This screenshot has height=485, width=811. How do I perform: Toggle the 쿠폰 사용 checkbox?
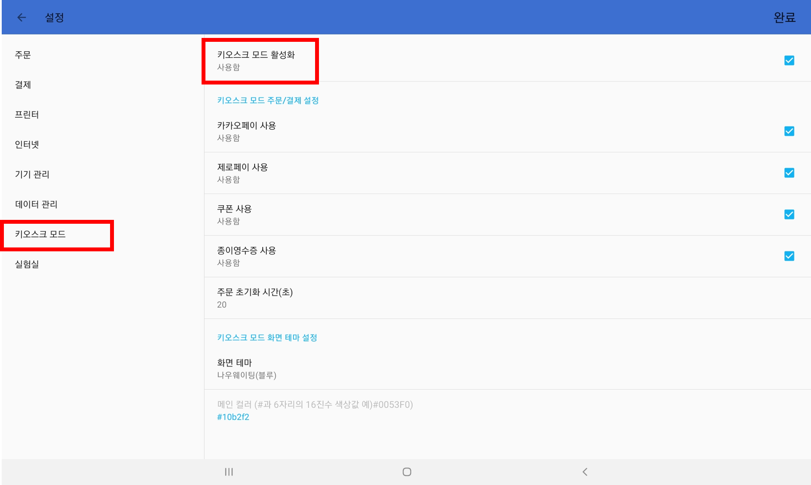pyautogui.click(x=789, y=214)
